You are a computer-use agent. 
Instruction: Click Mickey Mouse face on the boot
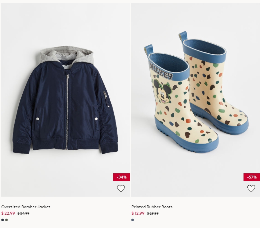[162, 92]
